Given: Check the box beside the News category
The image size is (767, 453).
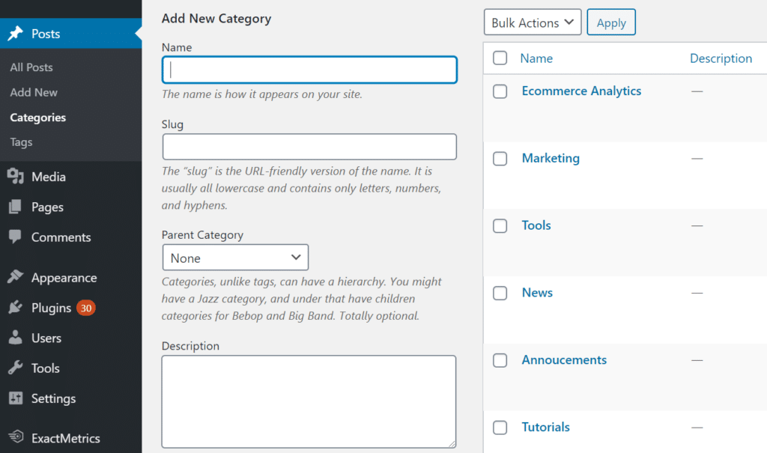Looking at the screenshot, I should tap(500, 293).
